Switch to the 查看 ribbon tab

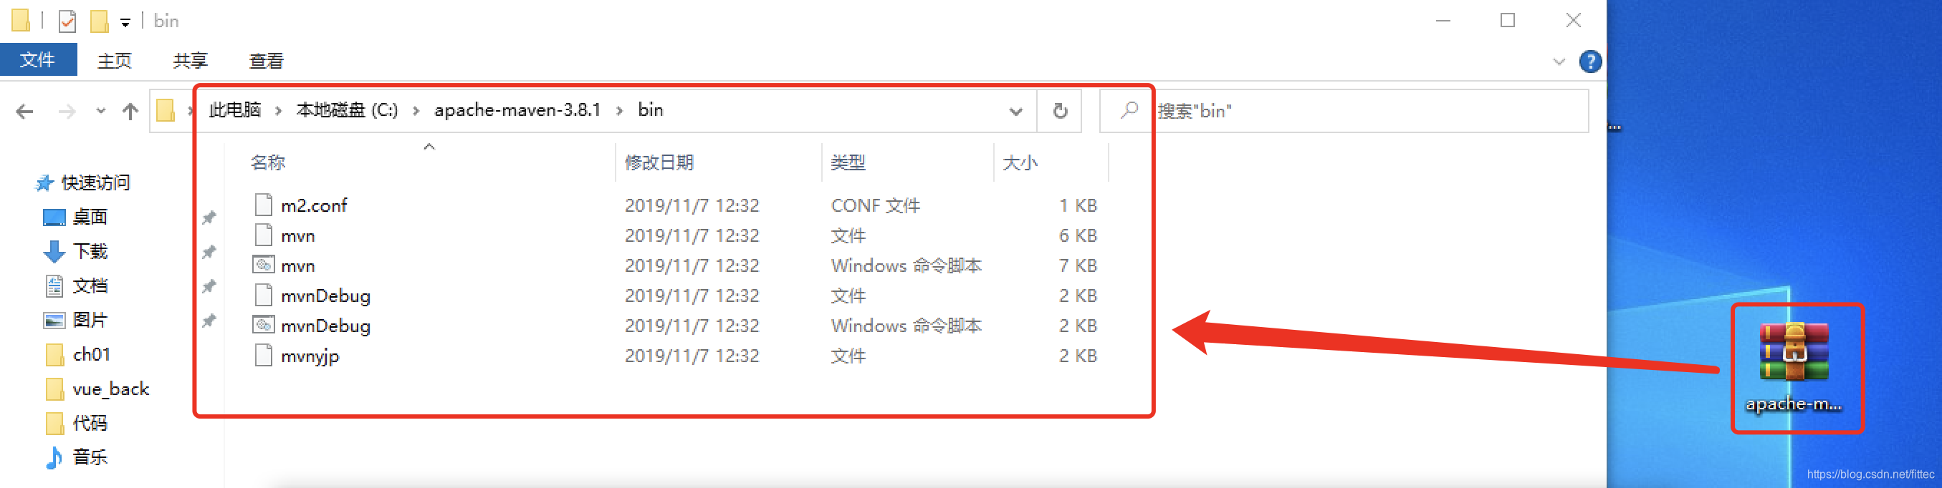click(x=266, y=60)
